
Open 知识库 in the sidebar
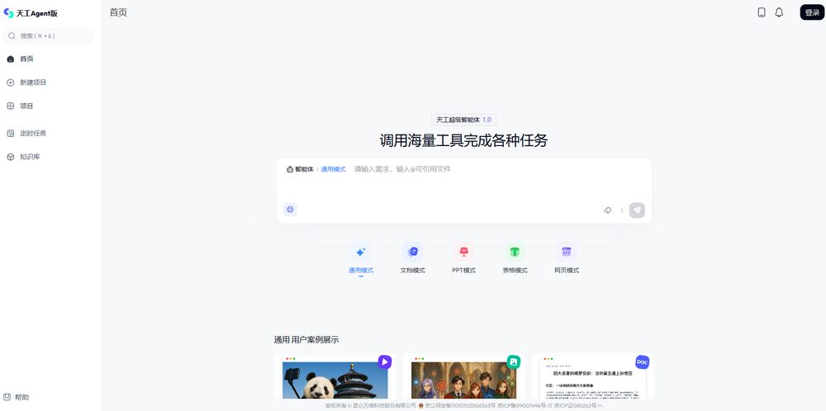tap(30, 157)
